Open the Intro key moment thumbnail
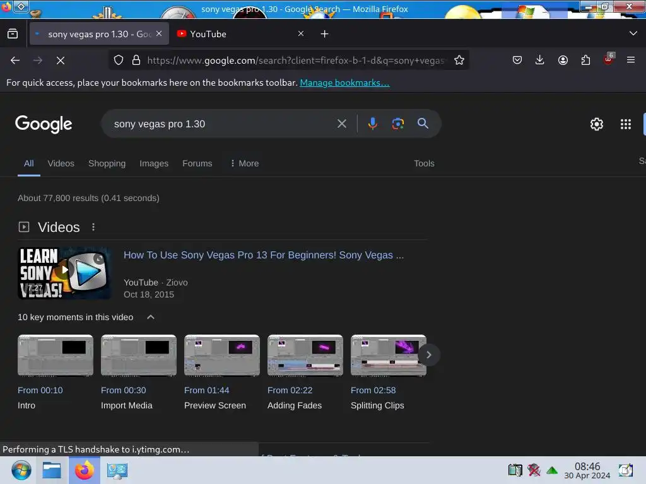 pos(56,355)
